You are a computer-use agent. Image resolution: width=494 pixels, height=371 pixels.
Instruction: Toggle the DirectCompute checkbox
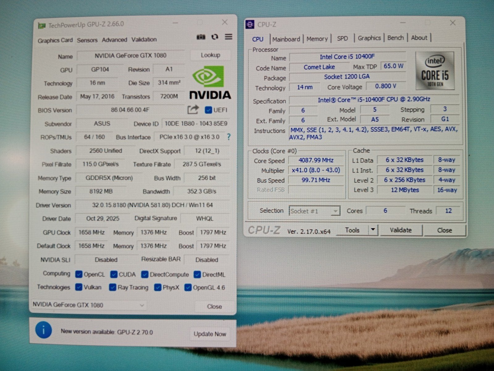(x=144, y=274)
